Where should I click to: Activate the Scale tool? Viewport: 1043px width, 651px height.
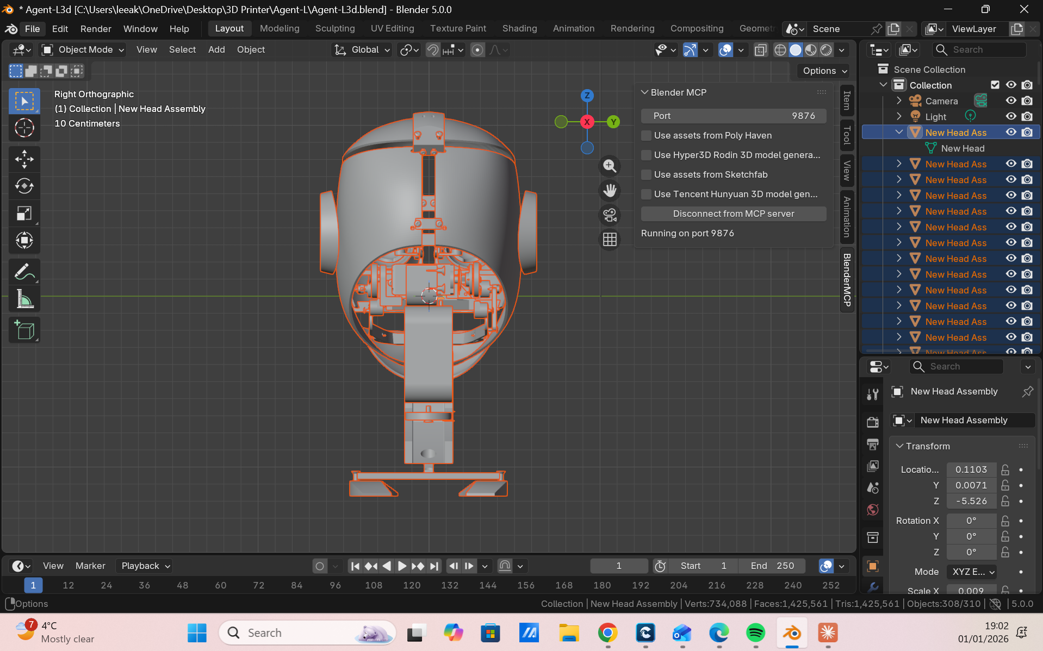[x=24, y=214]
